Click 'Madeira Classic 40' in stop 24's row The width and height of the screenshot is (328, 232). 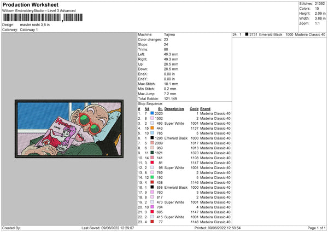(310, 34)
